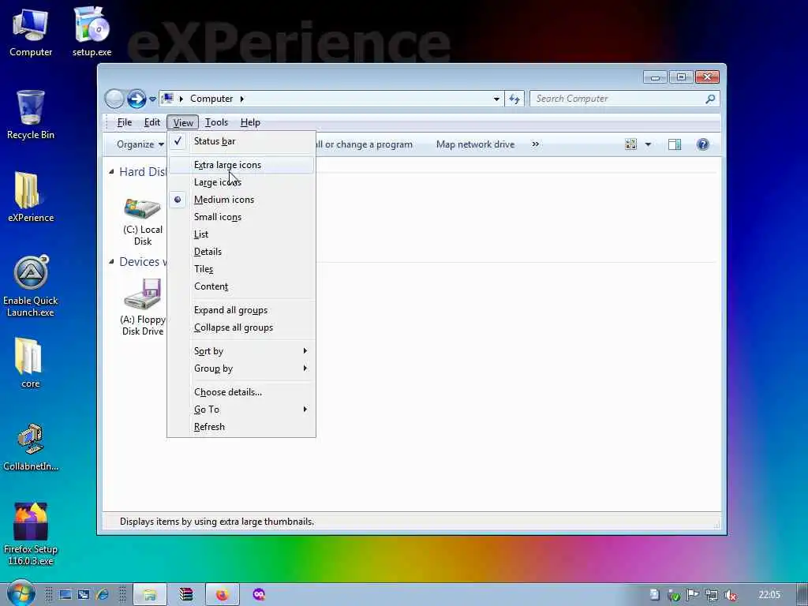808x606 pixels.
Task: Open the Go To submenu
Action: pos(241,410)
